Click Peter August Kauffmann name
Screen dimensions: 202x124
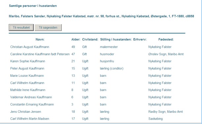(x=27, y=68)
